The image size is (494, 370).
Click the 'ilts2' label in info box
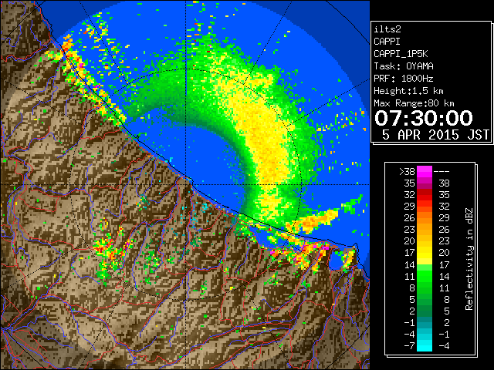click(387, 29)
